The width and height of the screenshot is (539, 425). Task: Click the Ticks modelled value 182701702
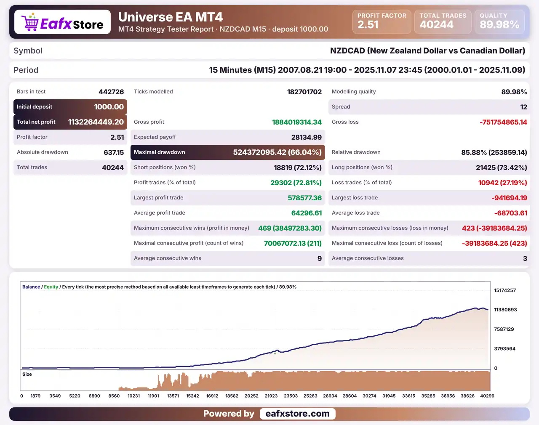coord(304,92)
